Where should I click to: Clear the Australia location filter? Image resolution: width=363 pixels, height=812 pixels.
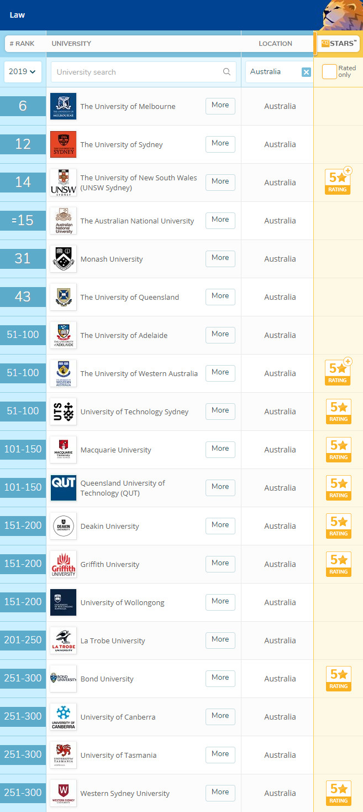click(x=306, y=72)
